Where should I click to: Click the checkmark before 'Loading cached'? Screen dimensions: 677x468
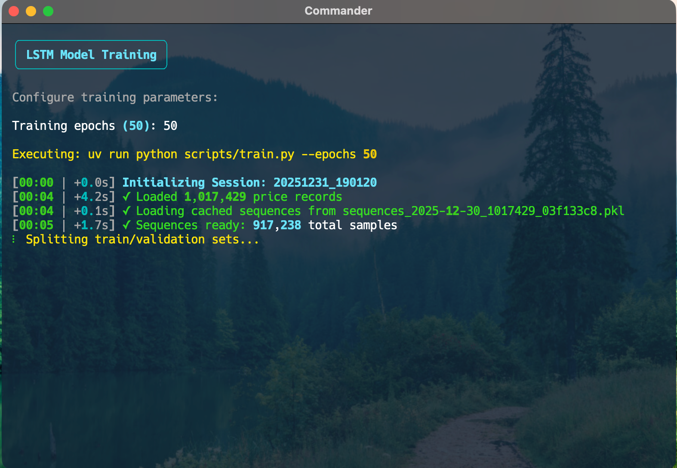(x=126, y=211)
